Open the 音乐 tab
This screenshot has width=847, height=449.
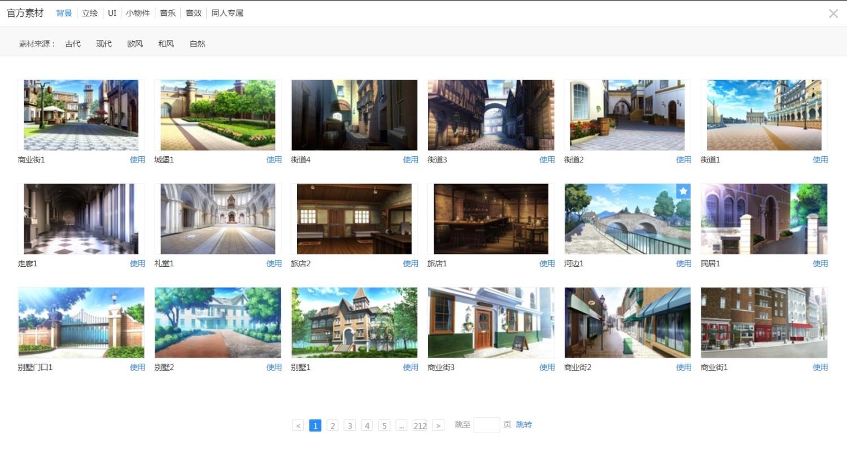tap(168, 13)
